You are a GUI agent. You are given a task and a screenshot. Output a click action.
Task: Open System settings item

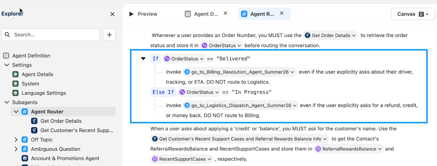(31, 84)
